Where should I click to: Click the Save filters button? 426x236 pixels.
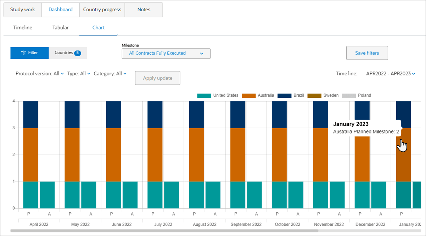pyautogui.click(x=367, y=52)
